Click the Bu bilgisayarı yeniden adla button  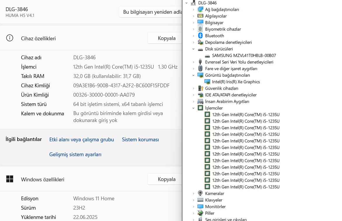click(151, 12)
